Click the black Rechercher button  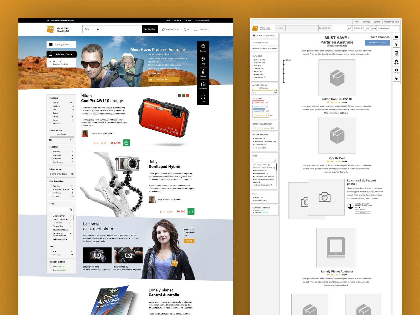(x=150, y=29)
